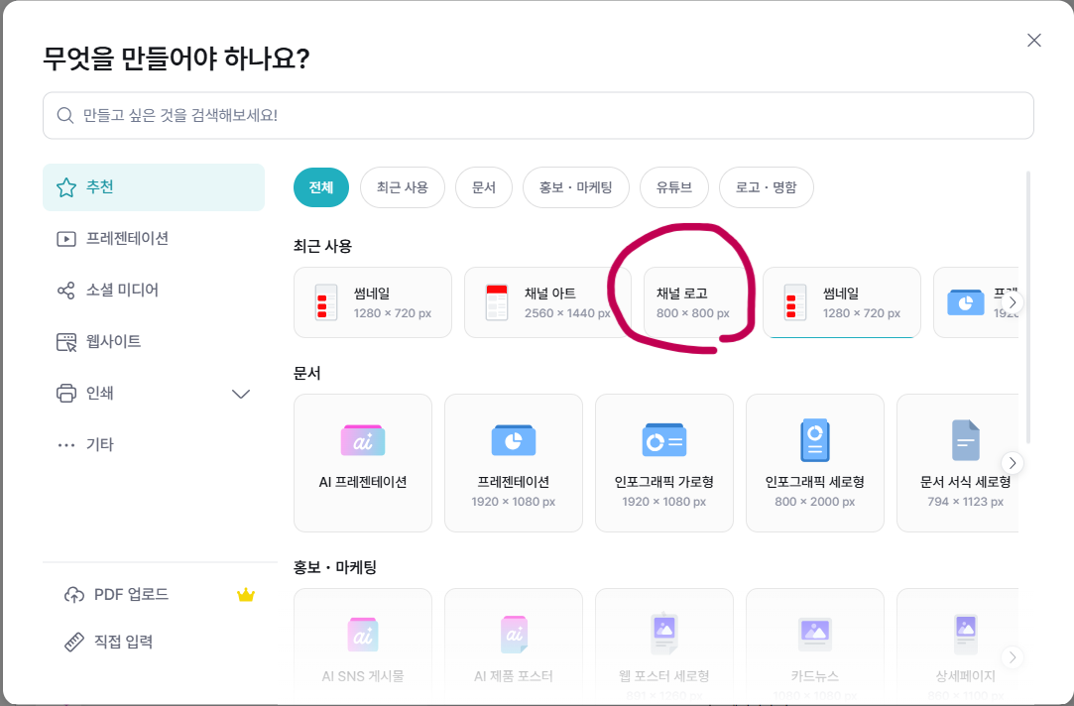This screenshot has width=1074, height=706.
Task: Open the 프레젠테이션 1920 × 1080 template
Action: 513,462
